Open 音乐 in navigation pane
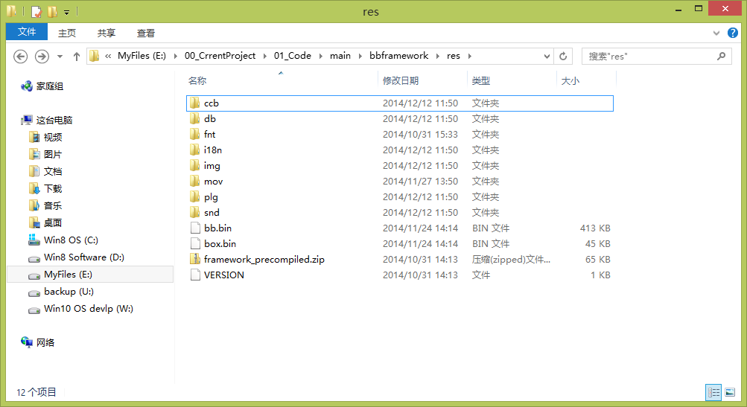 (45, 205)
